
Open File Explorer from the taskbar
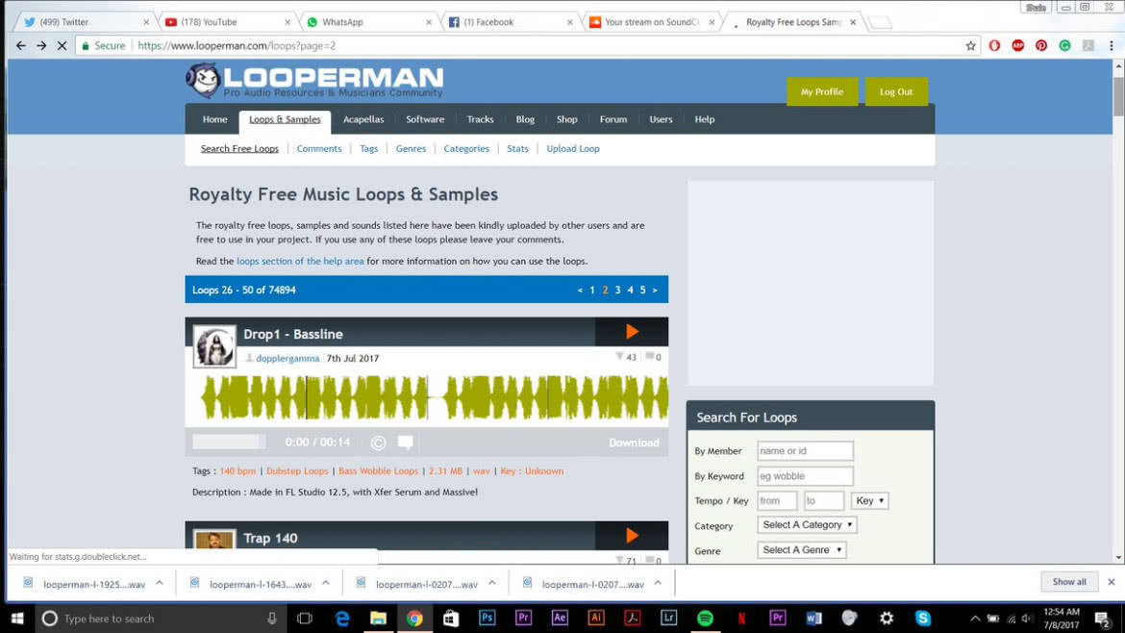(378, 618)
